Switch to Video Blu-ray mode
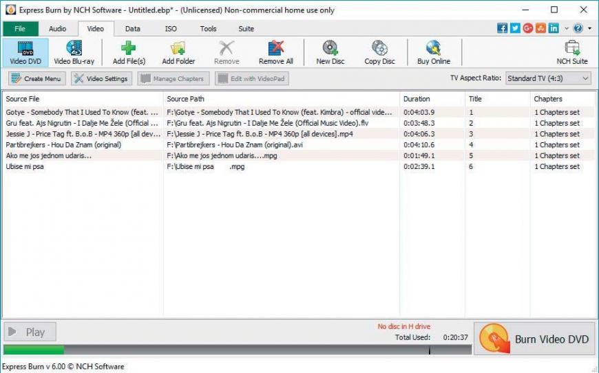The image size is (599, 373). [x=74, y=53]
